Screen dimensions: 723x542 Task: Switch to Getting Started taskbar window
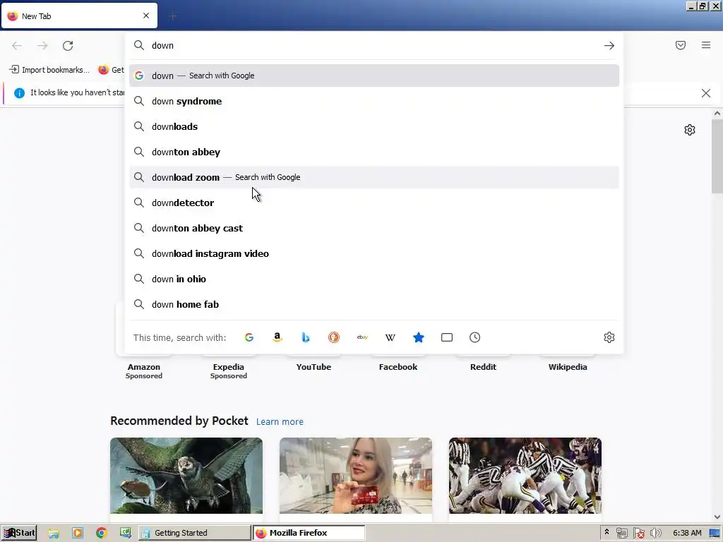coord(195,533)
